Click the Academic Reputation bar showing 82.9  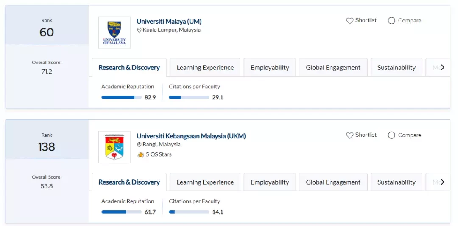tap(122, 97)
